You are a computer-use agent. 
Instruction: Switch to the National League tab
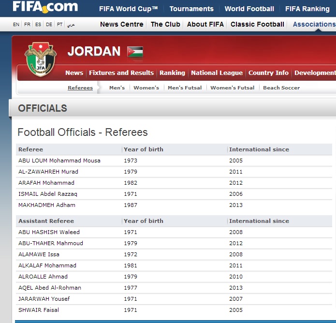[x=217, y=73]
